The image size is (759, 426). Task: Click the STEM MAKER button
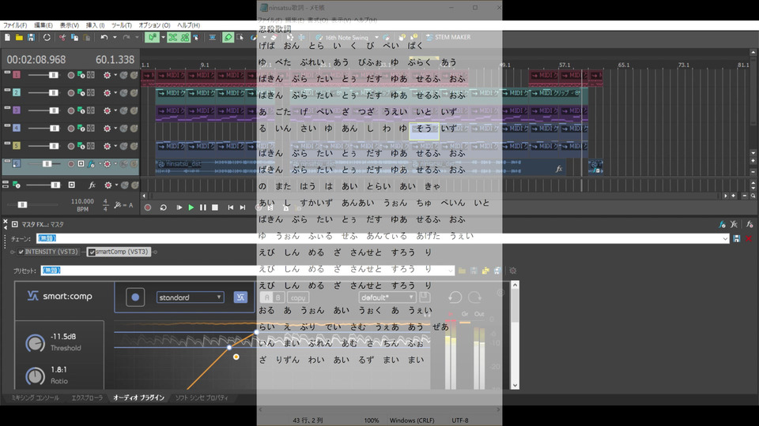(448, 37)
